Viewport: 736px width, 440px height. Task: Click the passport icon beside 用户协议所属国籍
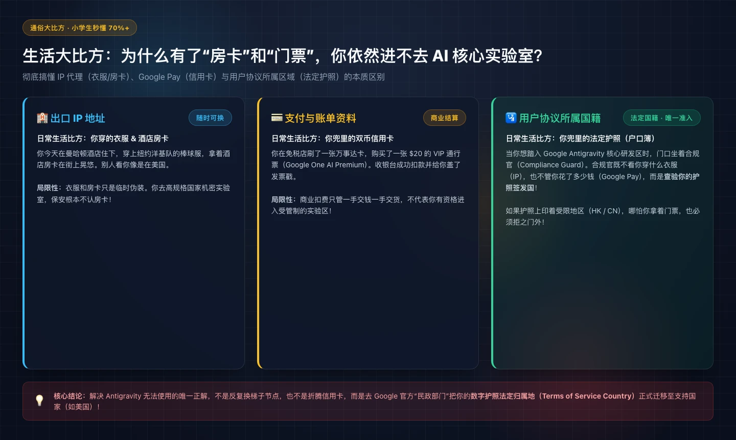(511, 118)
